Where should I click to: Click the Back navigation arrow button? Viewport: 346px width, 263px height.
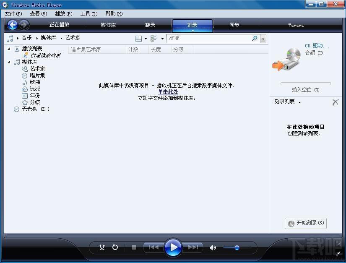coord(12,25)
